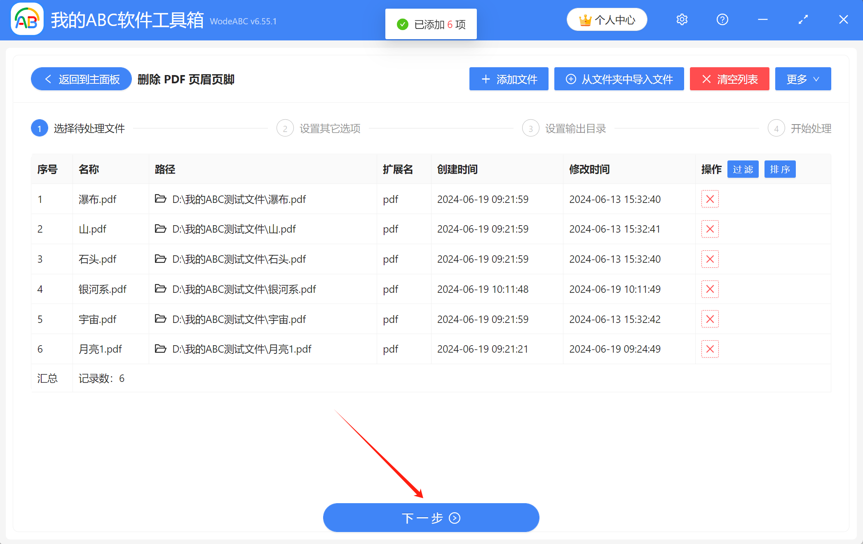Open the 更多 dropdown menu
The image size is (863, 544).
(x=803, y=79)
